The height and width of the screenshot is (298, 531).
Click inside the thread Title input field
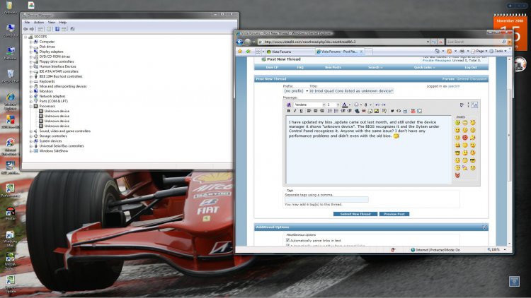[351, 91]
